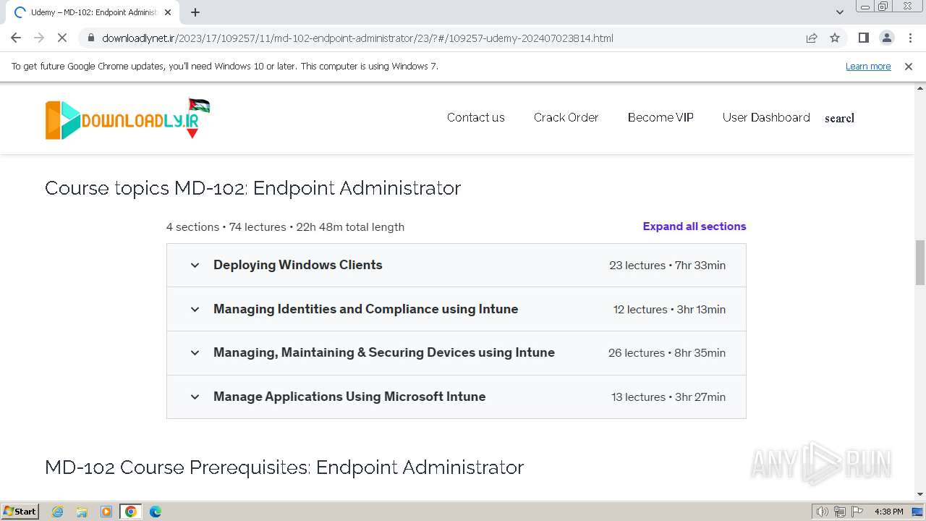The width and height of the screenshot is (926, 521).
Task: Open Internet Explorer from taskbar
Action: (58, 512)
